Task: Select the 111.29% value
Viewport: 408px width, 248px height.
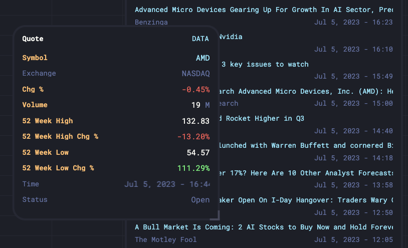Action: pos(193,168)
